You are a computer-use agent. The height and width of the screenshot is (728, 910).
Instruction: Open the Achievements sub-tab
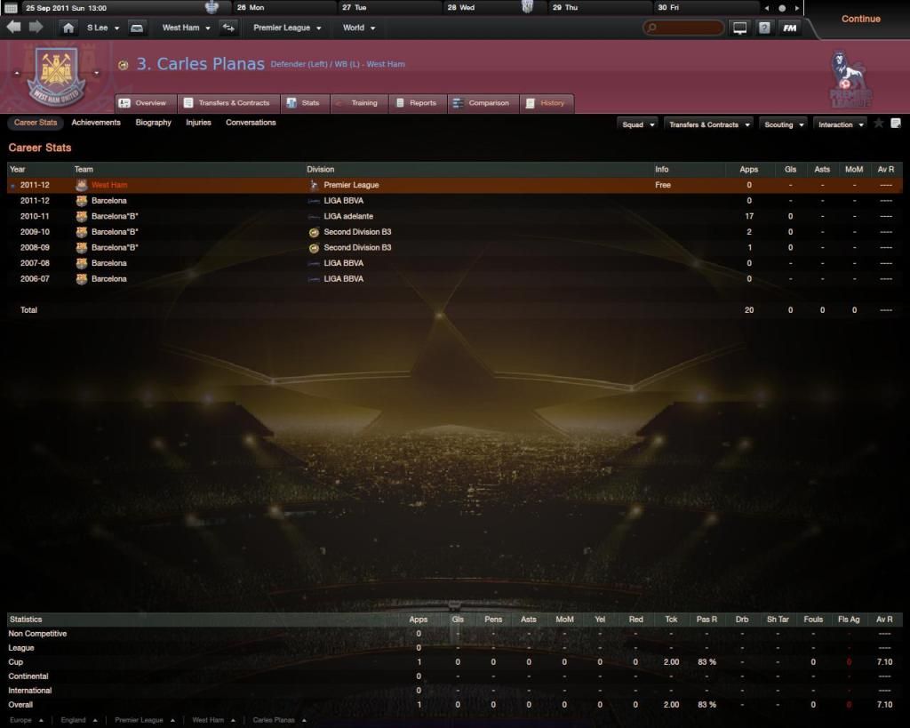pos(96,123)
